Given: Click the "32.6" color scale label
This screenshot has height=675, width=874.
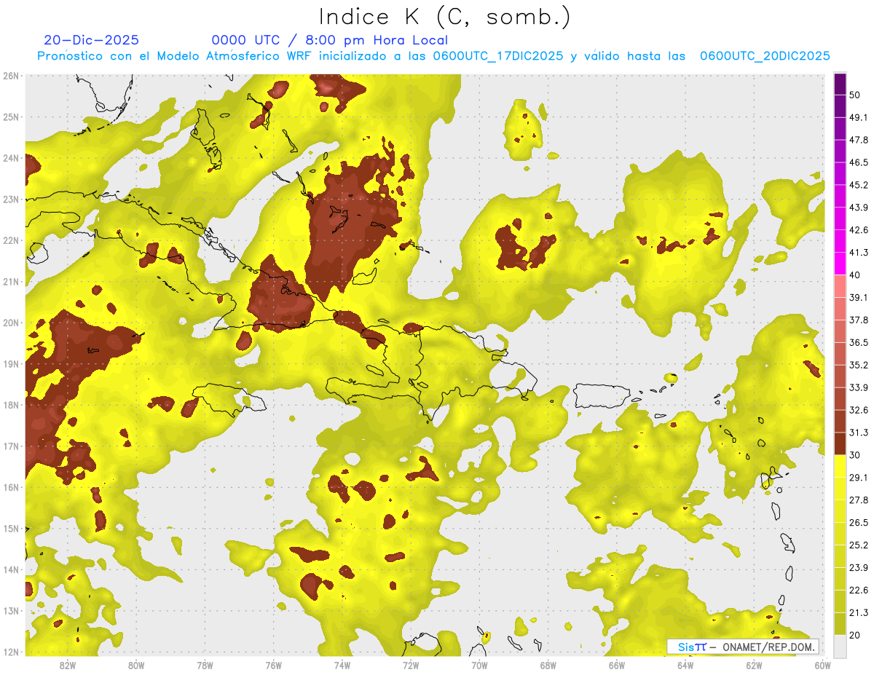Looking at the screenshot, I should pos(859,410).
